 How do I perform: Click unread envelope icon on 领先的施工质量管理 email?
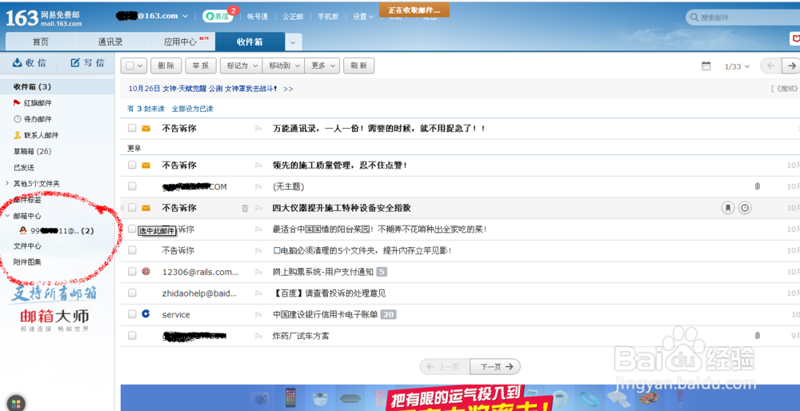click(x=146, y=166)
